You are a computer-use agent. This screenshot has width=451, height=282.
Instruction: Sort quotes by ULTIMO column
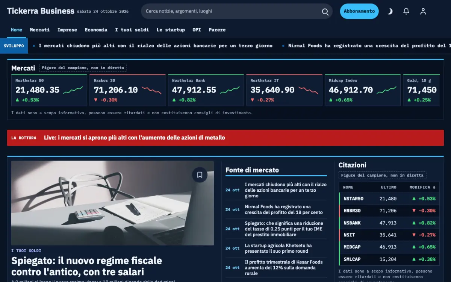(x=389, y=187)
